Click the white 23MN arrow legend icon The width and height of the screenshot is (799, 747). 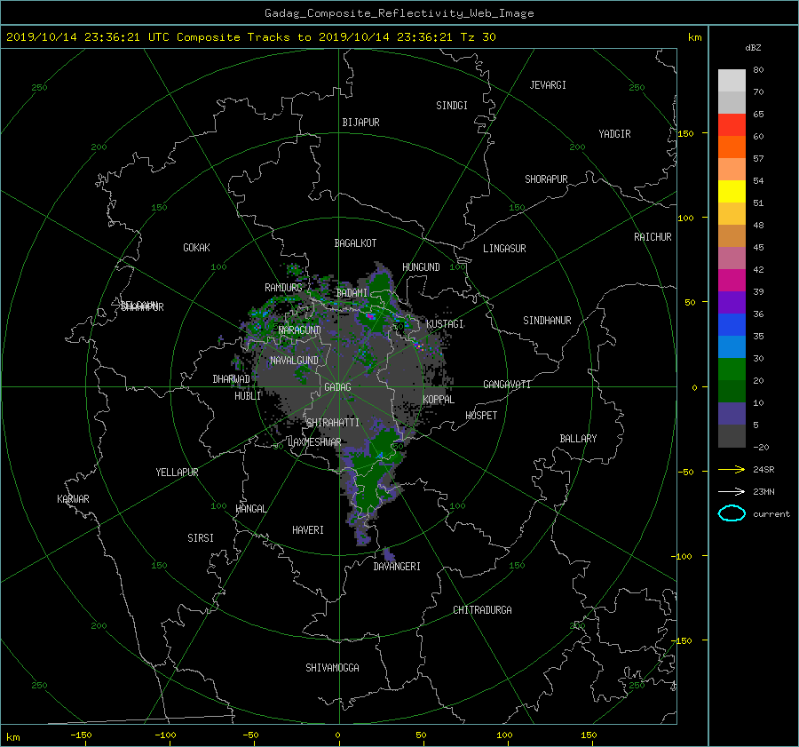tap(732, 491)
